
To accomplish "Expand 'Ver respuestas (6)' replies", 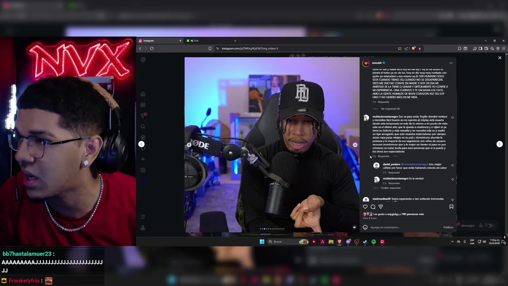I will pos(390,109).
